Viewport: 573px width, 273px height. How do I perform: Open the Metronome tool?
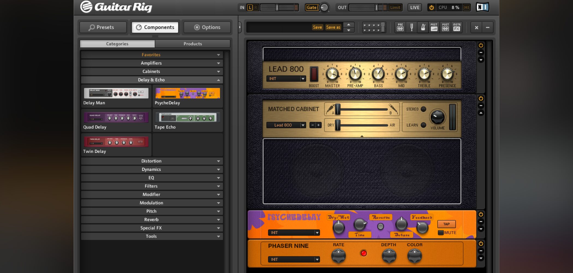coord(423,27)
